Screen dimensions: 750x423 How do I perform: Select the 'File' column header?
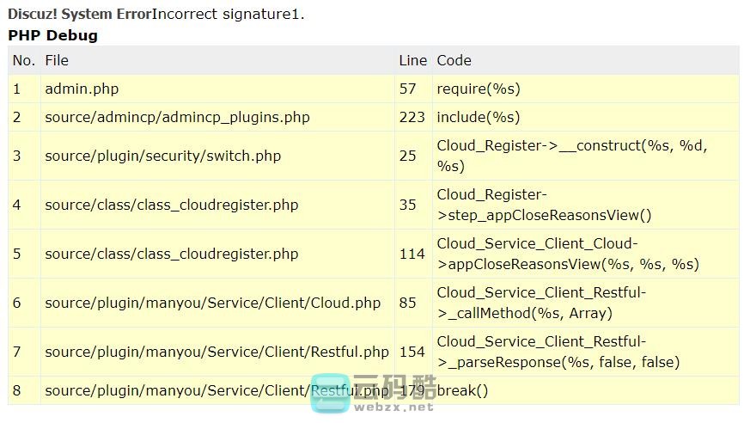point(57,60)
